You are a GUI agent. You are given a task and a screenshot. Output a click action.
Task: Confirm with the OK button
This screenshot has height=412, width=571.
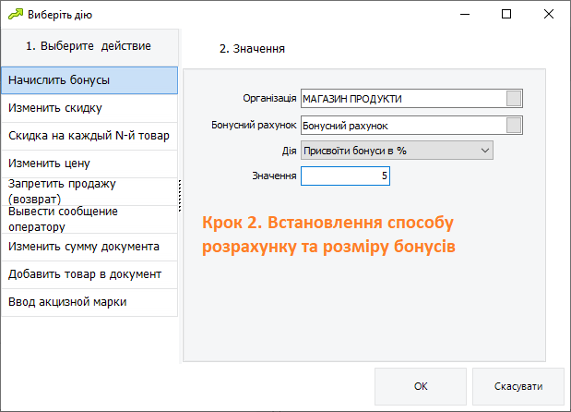coord(421,386)
